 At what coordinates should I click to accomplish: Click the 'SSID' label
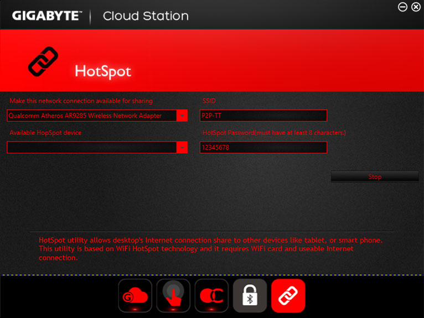click(209, 101)
